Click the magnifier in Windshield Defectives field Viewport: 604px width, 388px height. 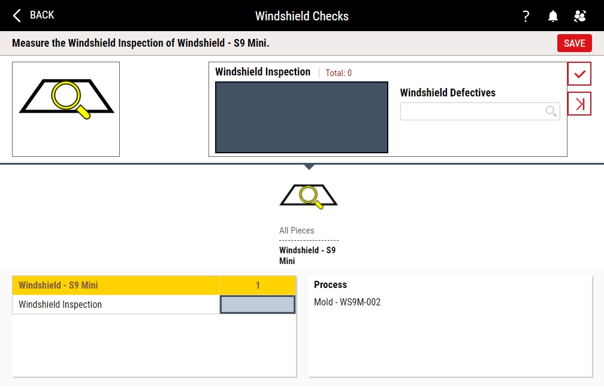(x=551, y=111)
